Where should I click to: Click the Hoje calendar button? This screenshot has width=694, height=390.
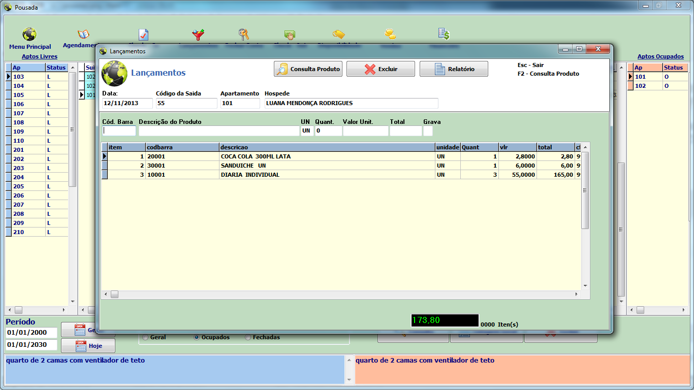point(88,346)
